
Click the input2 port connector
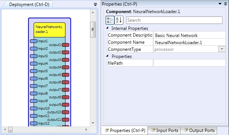[x=34, y=49]
